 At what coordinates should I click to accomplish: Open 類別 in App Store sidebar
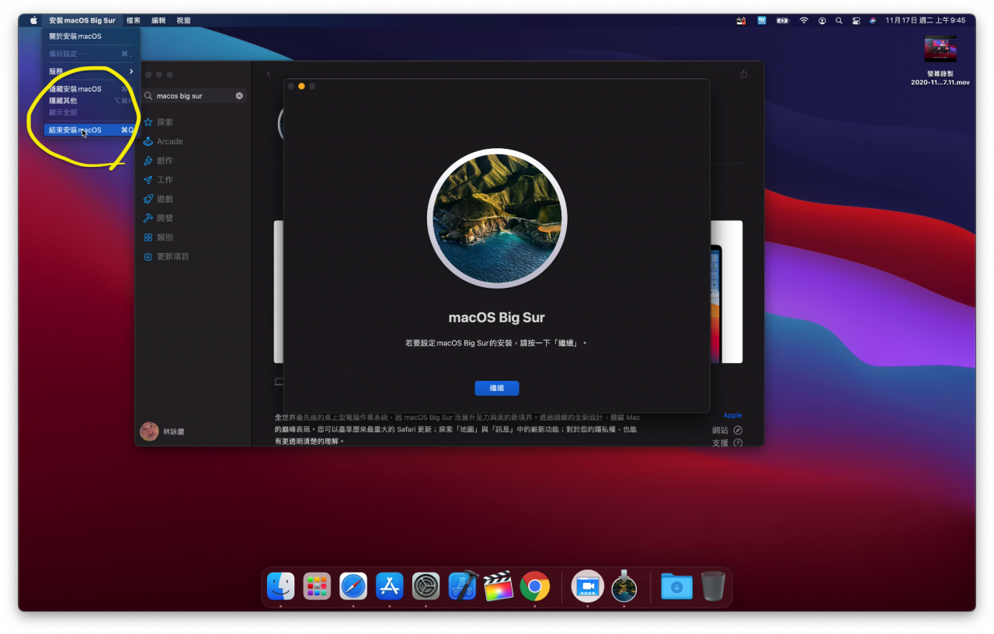(158, 237)
